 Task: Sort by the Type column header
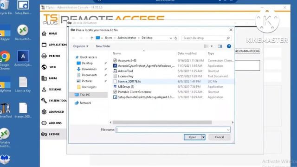point(211,53)
